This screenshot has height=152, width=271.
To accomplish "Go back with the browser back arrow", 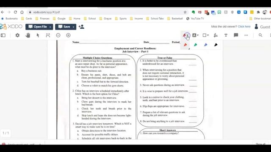I will (x=3, y=12).
